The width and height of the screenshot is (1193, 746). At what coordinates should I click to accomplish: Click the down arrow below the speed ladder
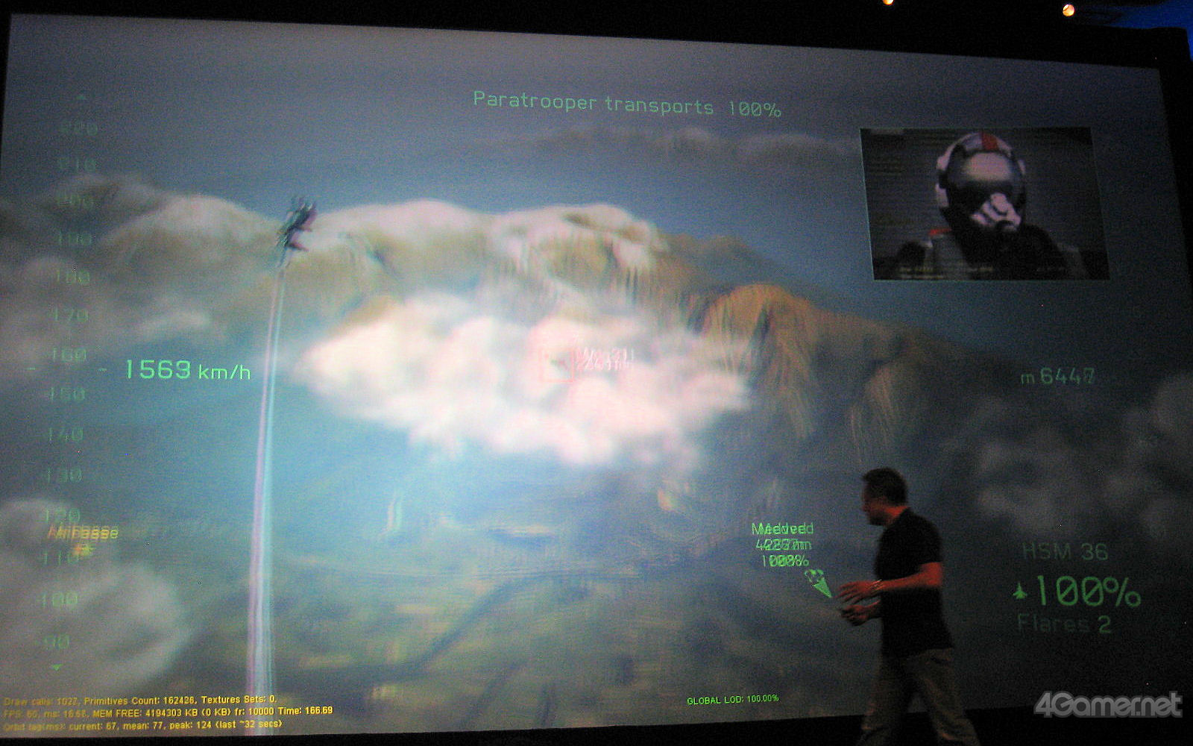57,667
